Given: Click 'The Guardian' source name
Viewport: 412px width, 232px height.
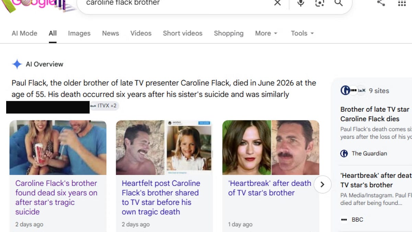Looking at the screenshot, I should point(369,154).
